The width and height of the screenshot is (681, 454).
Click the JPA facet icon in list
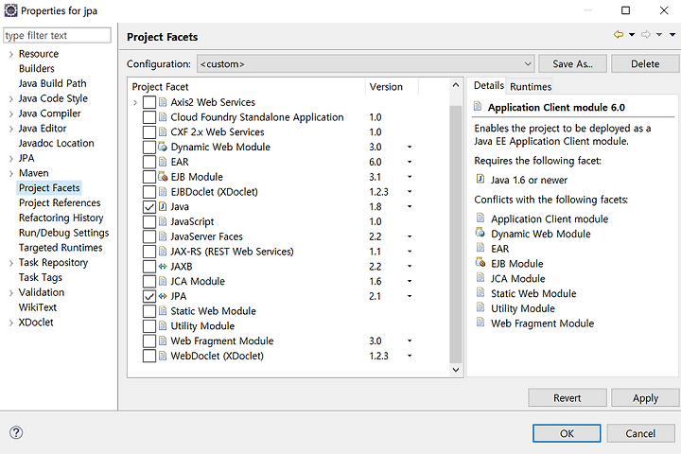pyautogui.click(x=163, y=296)
